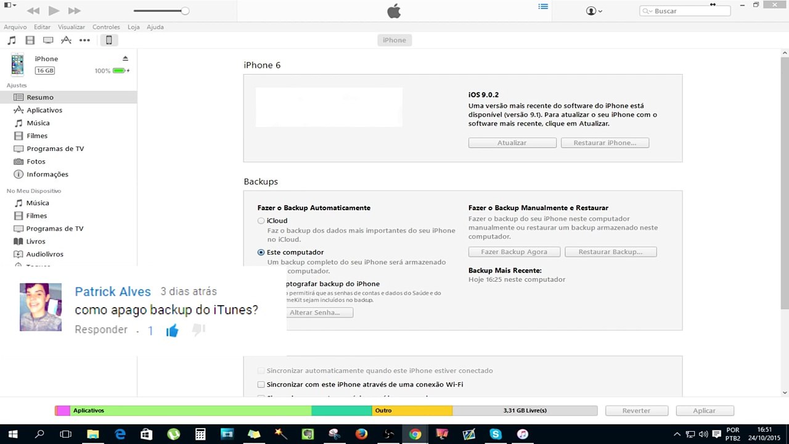Show hidden system tray icons

(677, 434)
